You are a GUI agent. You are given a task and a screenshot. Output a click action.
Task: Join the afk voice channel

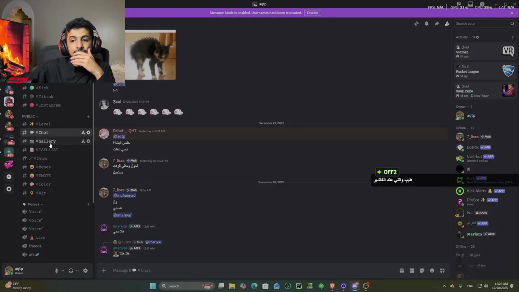coord(56,255)
